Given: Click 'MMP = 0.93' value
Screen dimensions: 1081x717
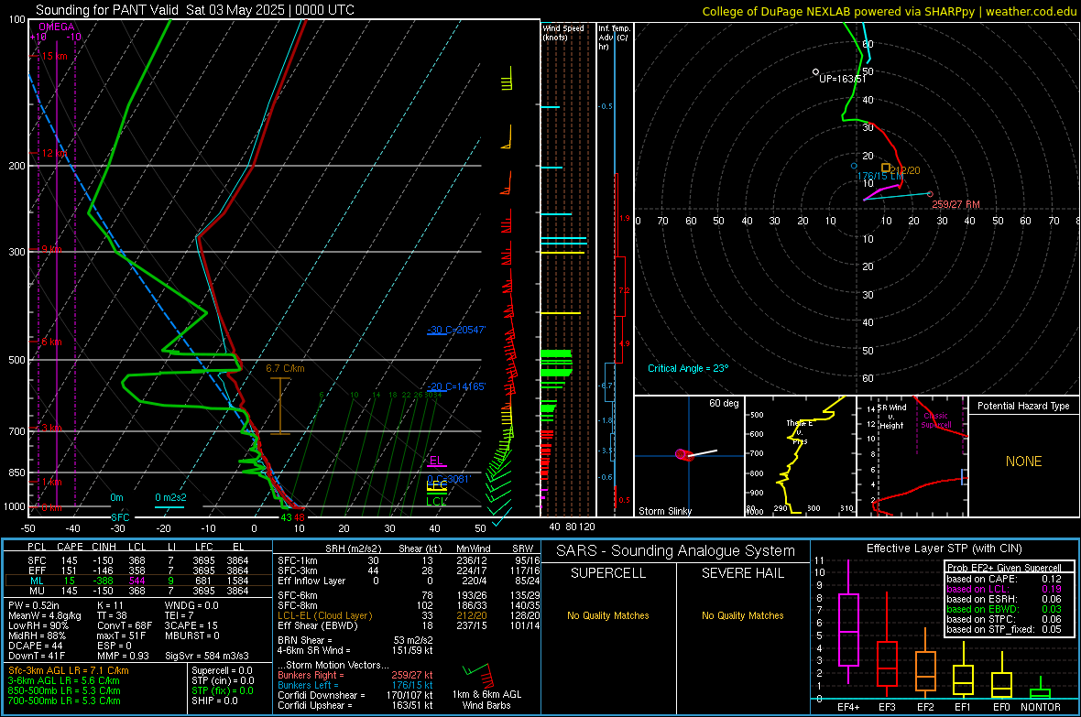Looking at the screenshot, I should (124, 656).
